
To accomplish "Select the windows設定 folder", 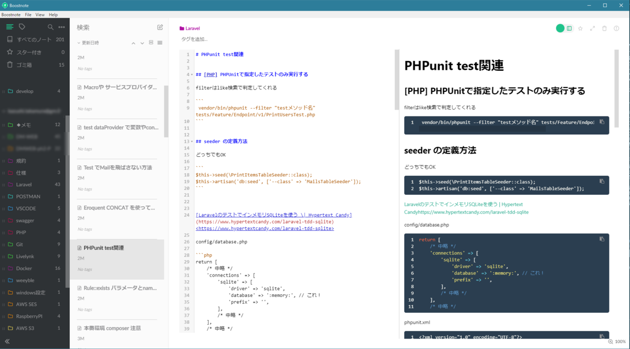I will [35, 292].
